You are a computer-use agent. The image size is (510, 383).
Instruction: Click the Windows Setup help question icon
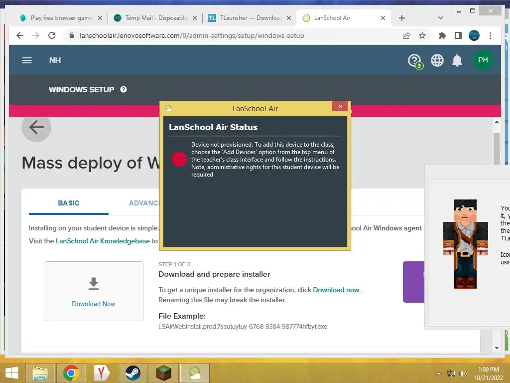click(x=124, y=89)
